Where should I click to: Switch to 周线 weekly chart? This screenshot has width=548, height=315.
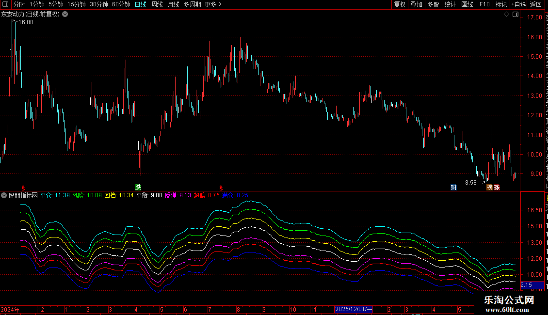coord(157,4)
